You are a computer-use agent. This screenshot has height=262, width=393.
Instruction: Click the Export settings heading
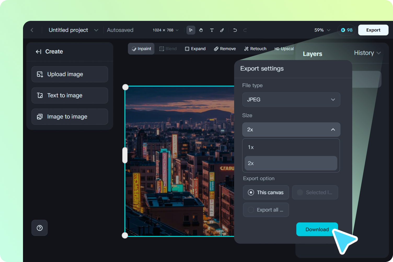pyautogui.click(x=262, y=69)
